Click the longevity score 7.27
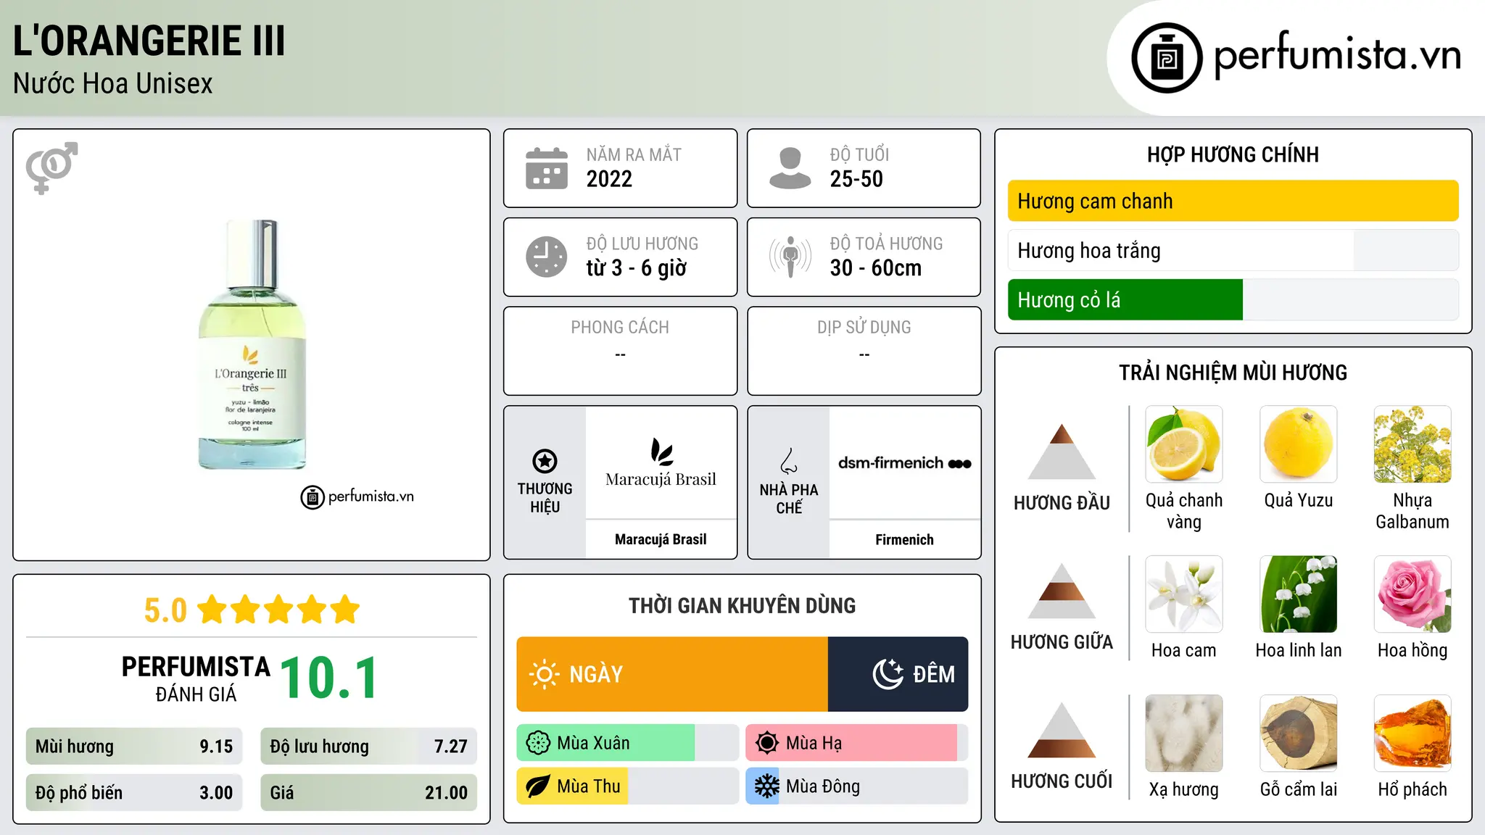Viewport: 1485px width, 835px height. tap(450, 747)
